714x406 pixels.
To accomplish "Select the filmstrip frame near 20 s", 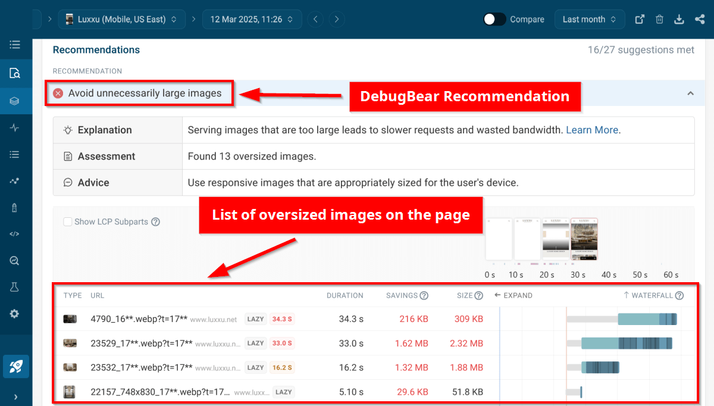I will [555, 239].
